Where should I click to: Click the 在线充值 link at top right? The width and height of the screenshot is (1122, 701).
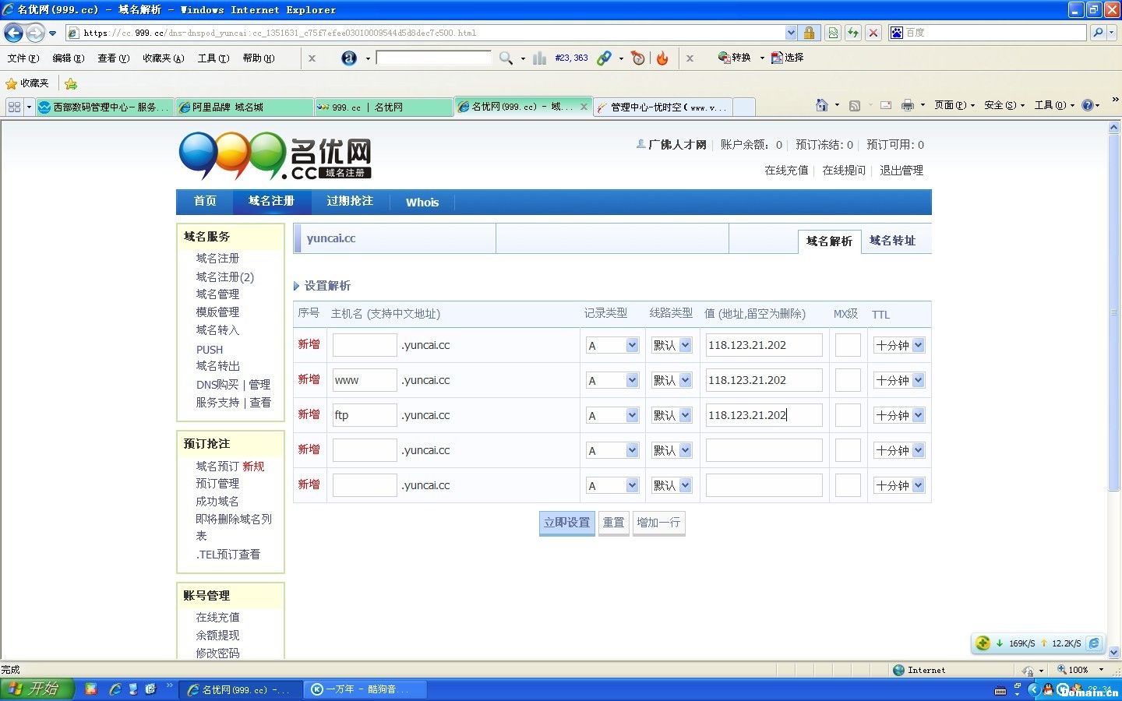pyautogui.click(x=786, y=170)
